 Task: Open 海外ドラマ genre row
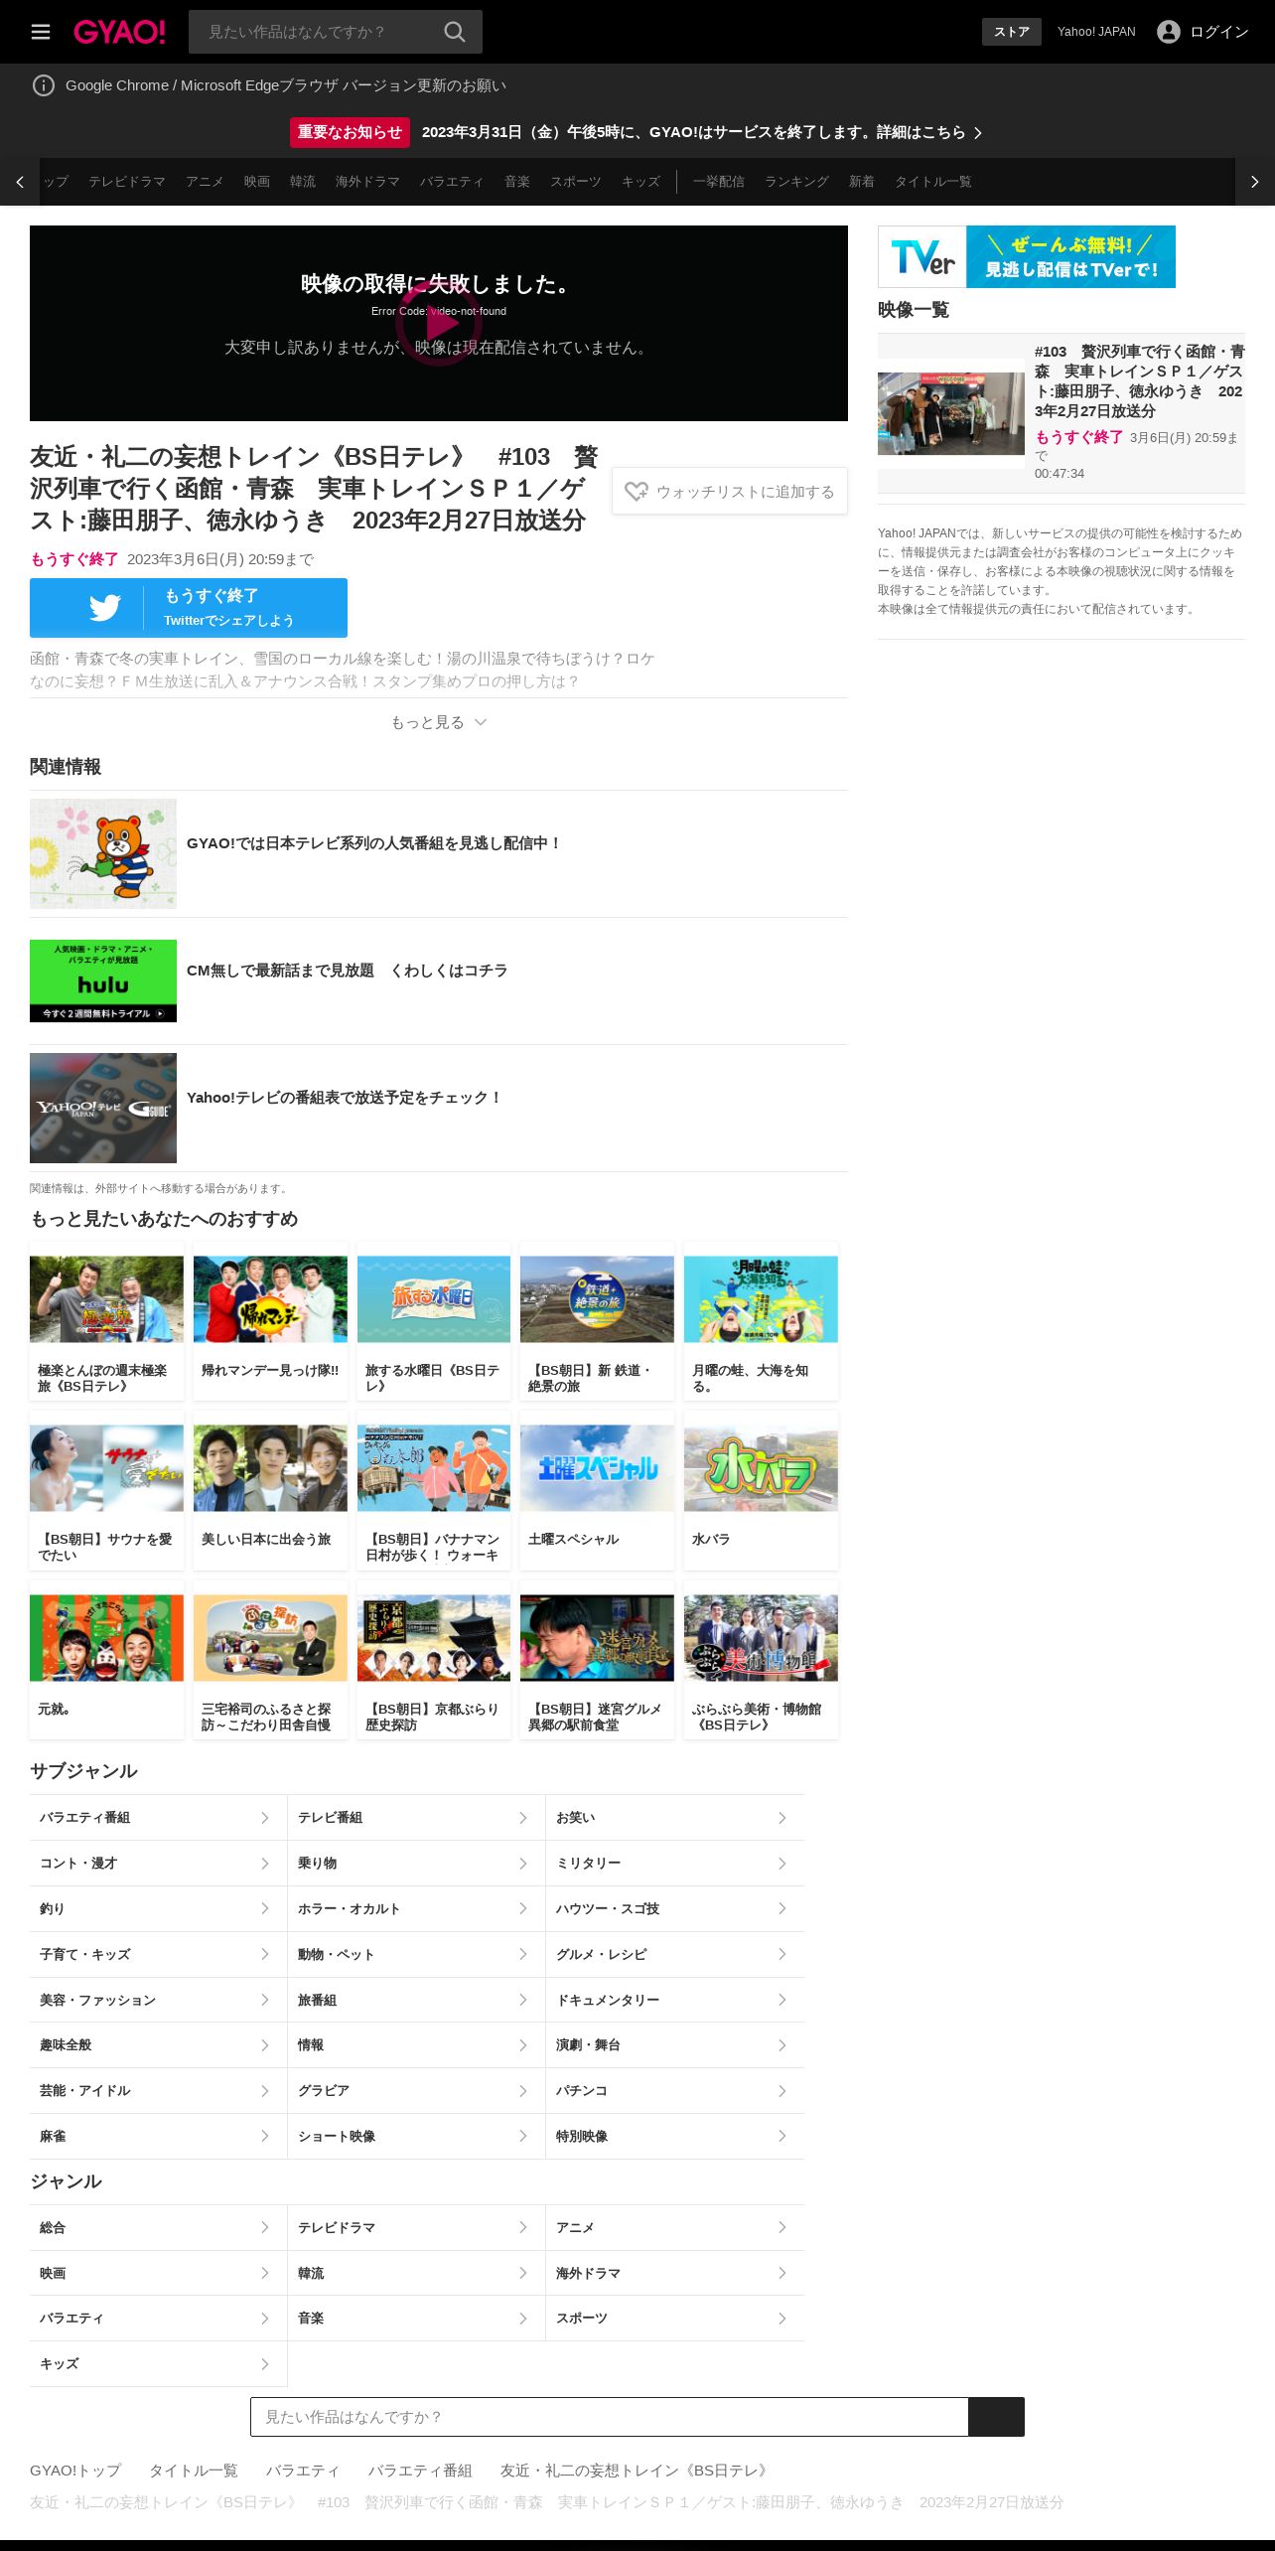tap(675, 2273)
